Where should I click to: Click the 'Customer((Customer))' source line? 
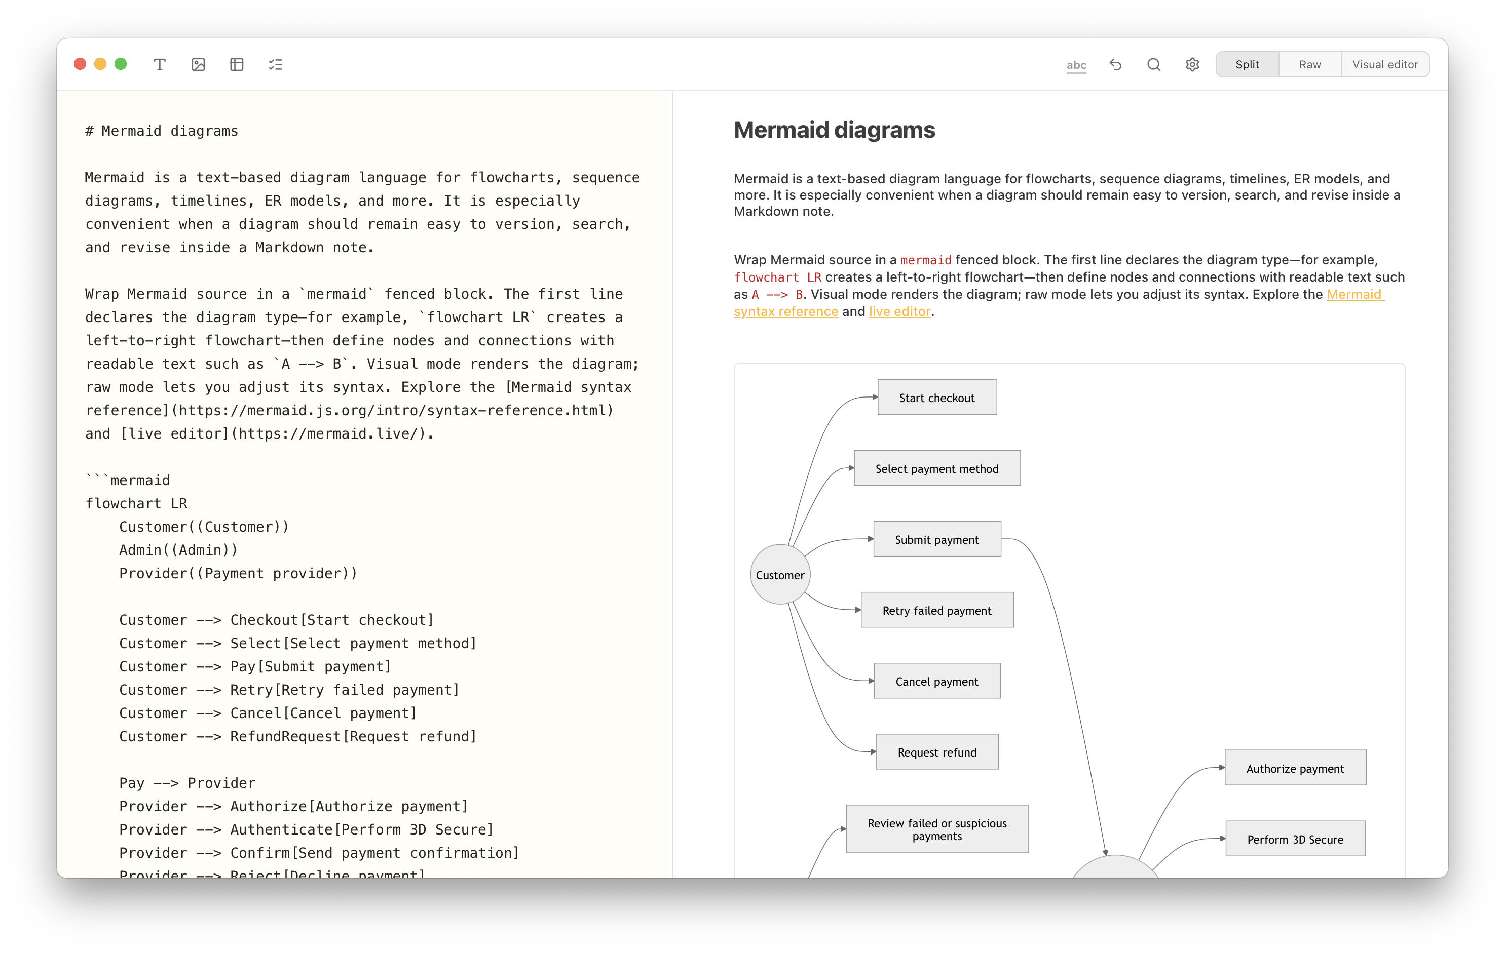[204, 527]
